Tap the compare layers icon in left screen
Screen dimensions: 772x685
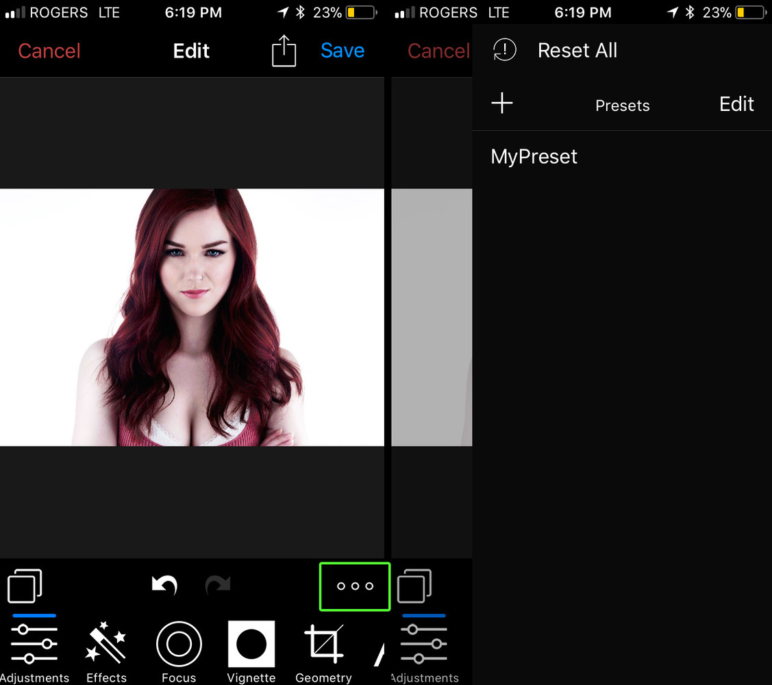[25, 586]
